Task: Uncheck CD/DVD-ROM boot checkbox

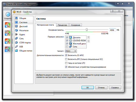Action: (67, 41)
